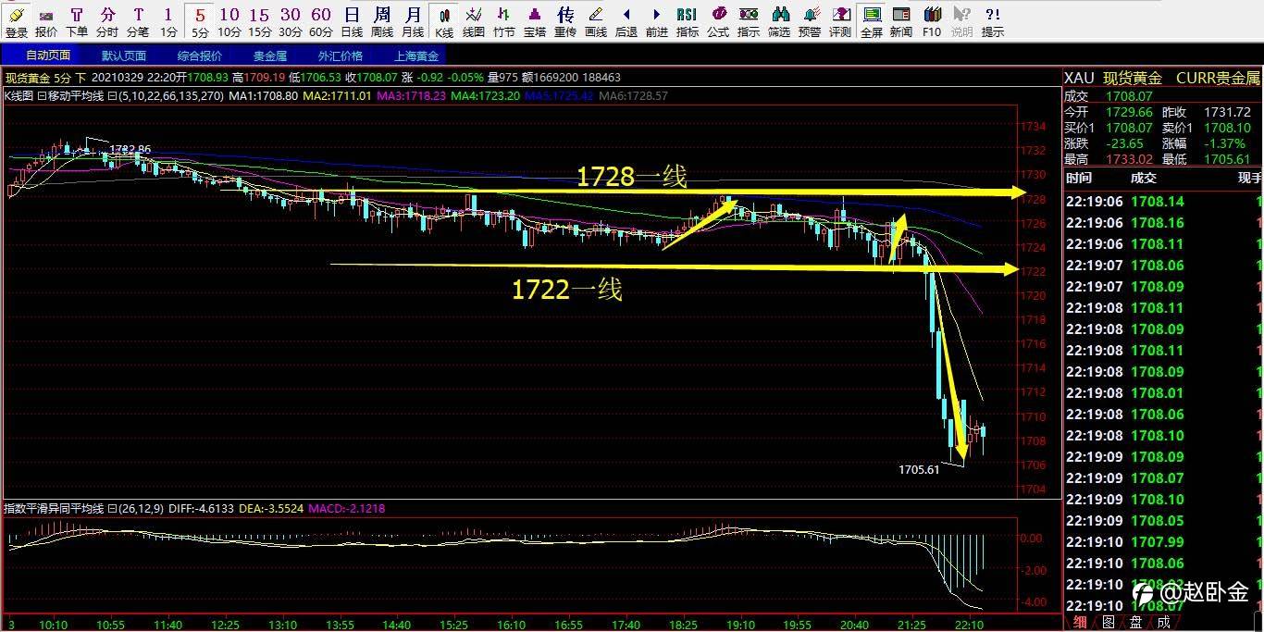Screen dimensions: 1264x632
Task: Switch to 竹节 bar chart mode
Action: tap(504, 20)
